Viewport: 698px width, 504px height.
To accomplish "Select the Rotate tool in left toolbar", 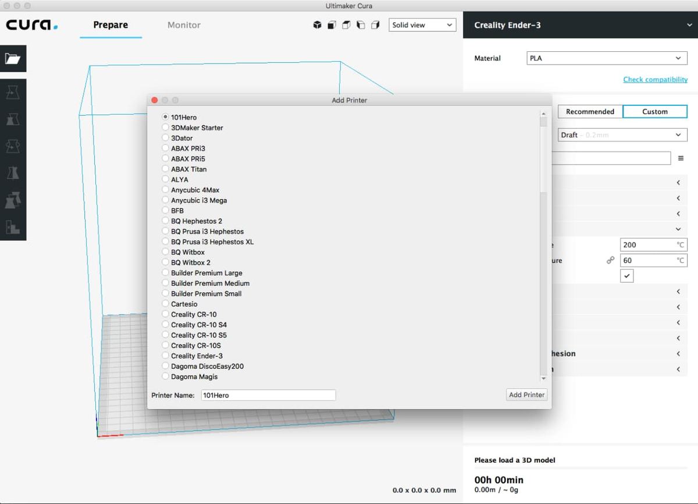I will (13, 145).
